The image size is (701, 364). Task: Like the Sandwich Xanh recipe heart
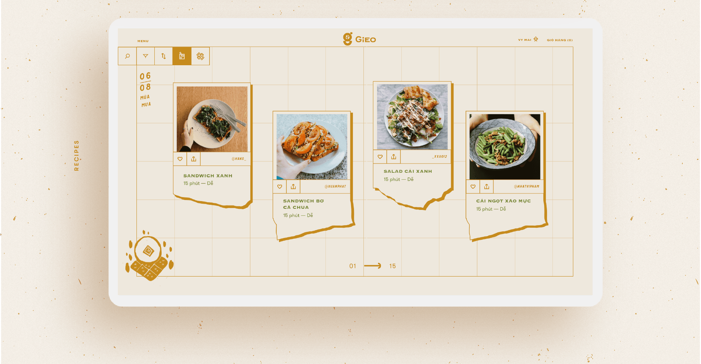180,159
